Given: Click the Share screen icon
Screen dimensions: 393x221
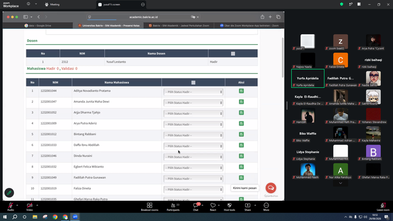Looking at the screenshot, I should (247, 205).
